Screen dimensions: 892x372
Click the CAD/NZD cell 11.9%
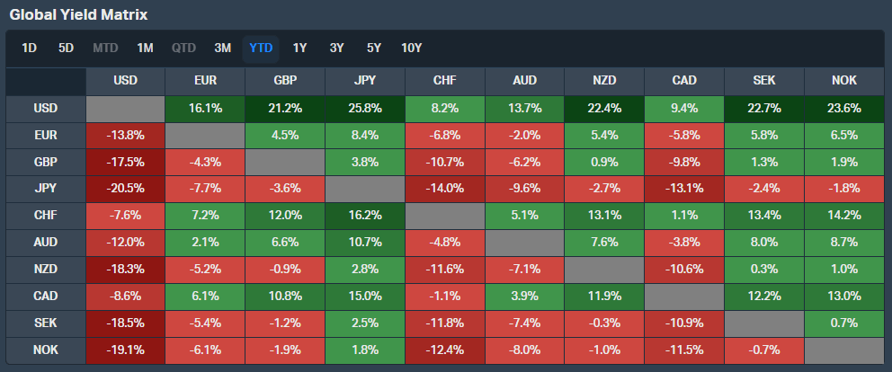[604, 297]
